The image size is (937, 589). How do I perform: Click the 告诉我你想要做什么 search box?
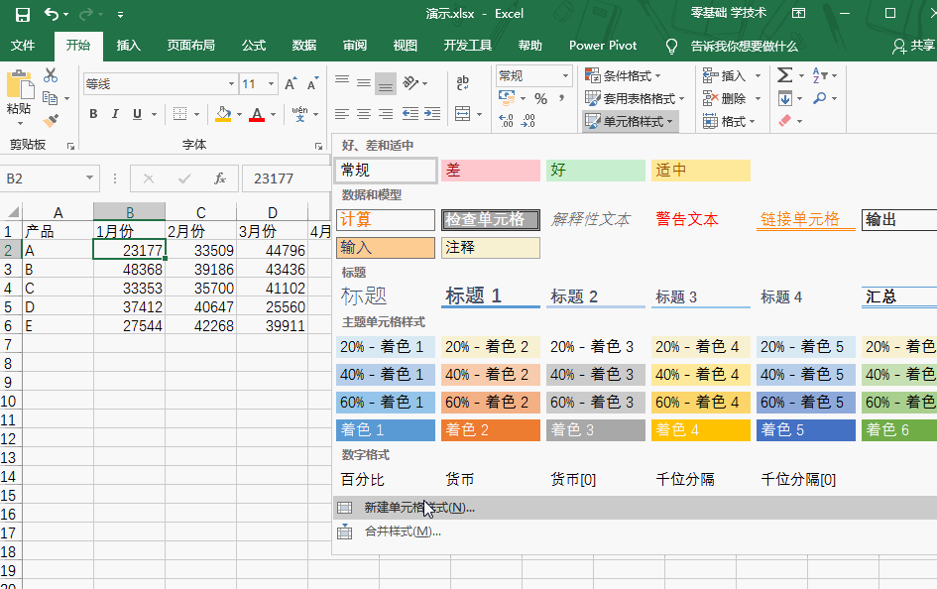click(744, 46)
